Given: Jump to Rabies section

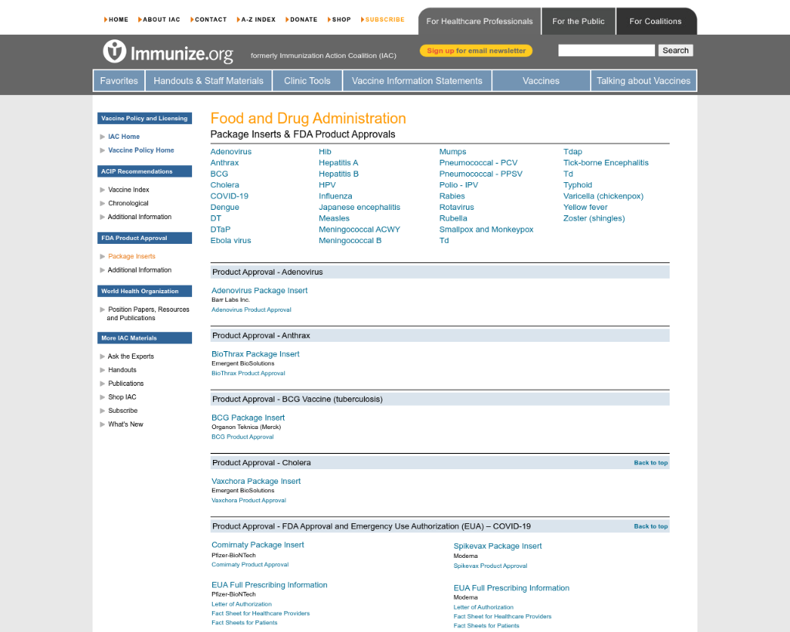Looking at the screenshot, I should click(x=452, y=196).
